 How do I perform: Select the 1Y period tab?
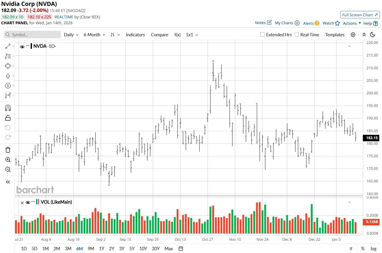click(101, 249)
